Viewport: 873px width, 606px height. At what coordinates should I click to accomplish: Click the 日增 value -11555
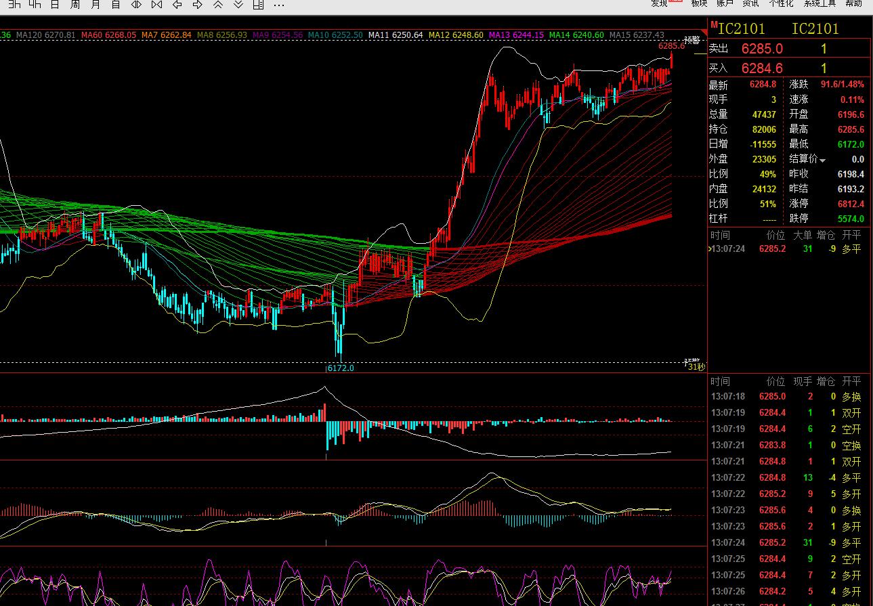pyautogui.click(x=763, y=144)
